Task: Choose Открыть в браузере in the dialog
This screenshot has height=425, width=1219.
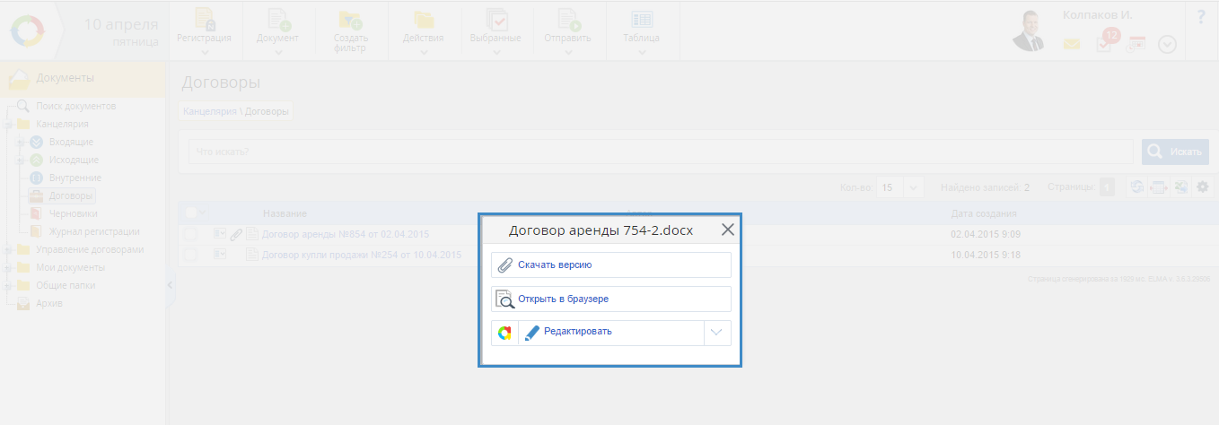Action: [611, 299]
